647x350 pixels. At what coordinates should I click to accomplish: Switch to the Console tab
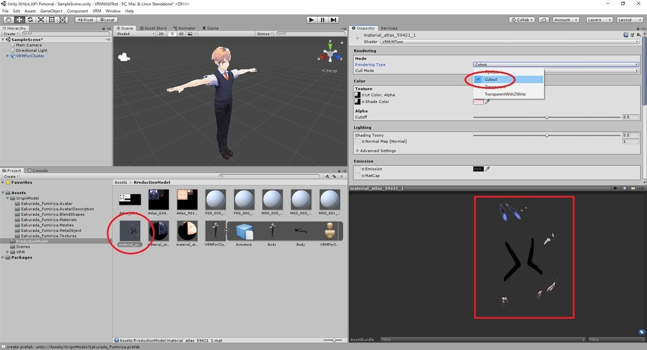38,171
